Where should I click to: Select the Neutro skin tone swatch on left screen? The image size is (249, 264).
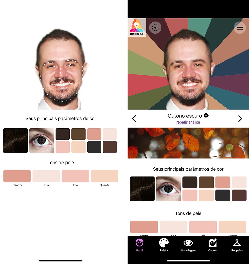pyautogui.click(x=17, y=176)
